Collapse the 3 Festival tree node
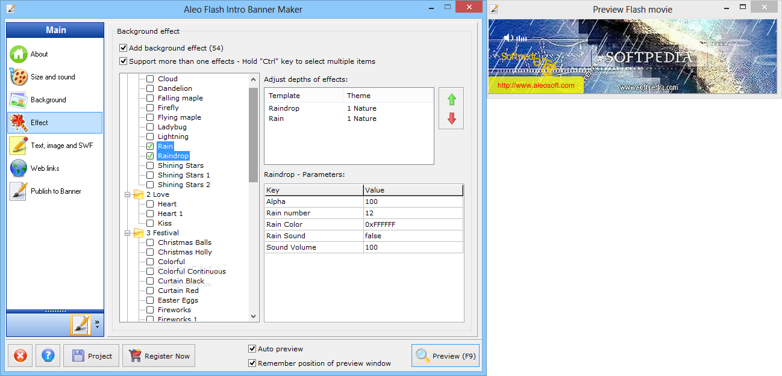 [x=128, y=233]
